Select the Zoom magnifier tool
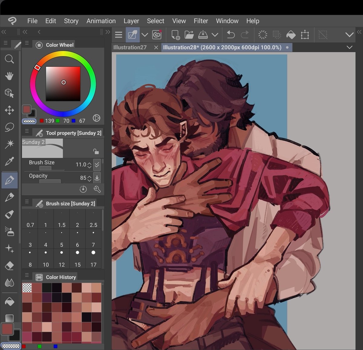This screenshot has width=363, height=350. [x=9, y=59]
